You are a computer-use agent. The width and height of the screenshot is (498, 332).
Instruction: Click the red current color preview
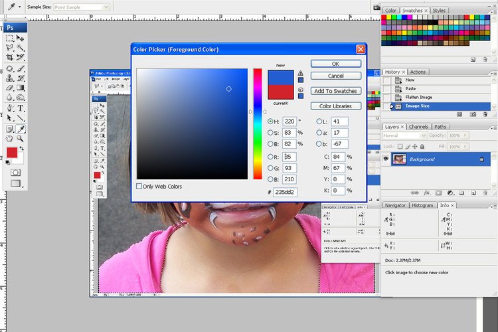click(281, 92)
